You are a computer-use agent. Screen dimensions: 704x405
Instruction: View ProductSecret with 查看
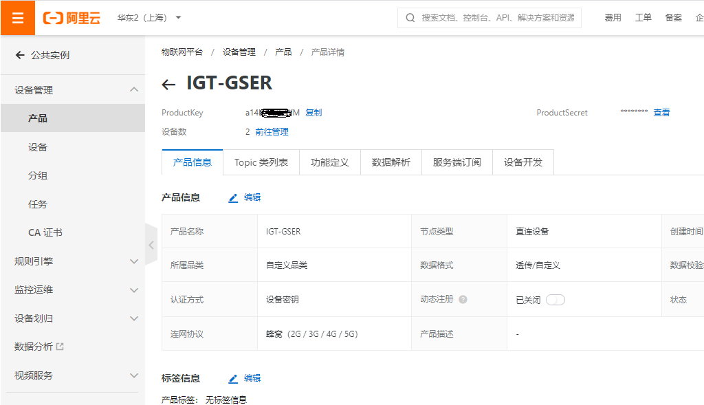pyautogui.click(x=661, y=112)
